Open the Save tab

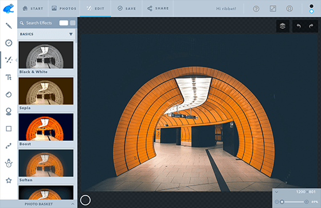point(126,9)
